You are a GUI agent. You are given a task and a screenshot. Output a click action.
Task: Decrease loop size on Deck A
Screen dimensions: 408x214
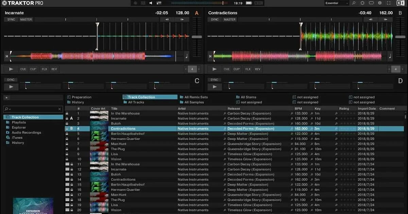coord(186,69)
